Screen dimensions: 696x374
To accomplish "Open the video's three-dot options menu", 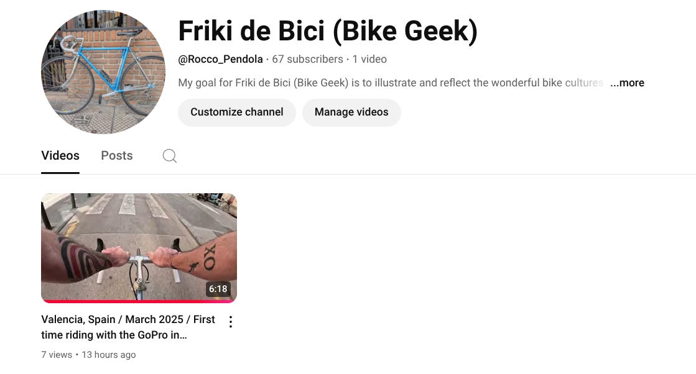I will [230, 322].
